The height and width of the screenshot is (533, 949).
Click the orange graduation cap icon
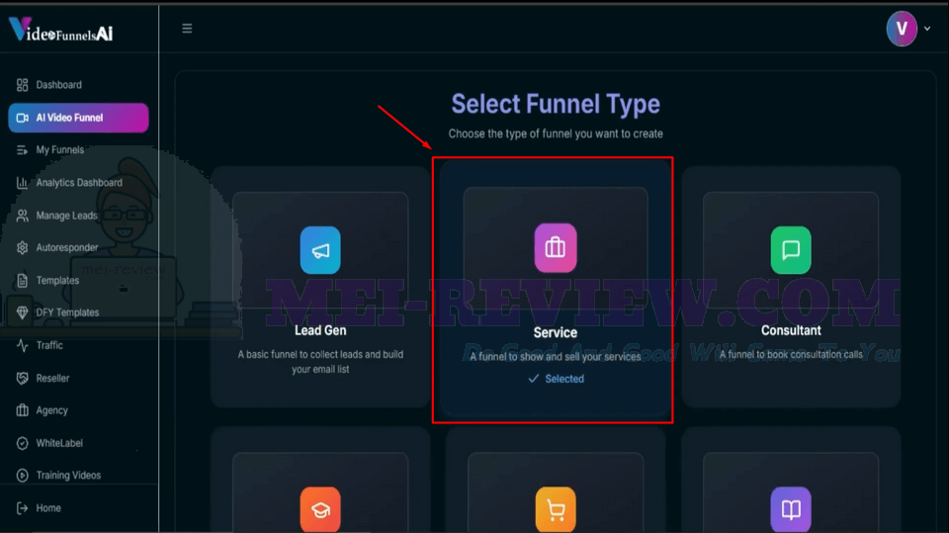tap(320, 509)
